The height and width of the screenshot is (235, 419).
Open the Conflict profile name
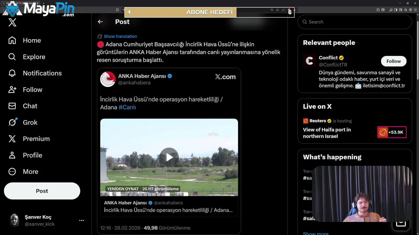point(328,58)
